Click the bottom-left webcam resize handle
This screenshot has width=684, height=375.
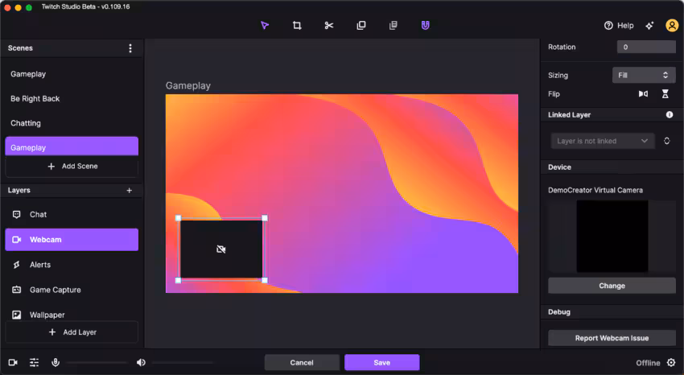(178, 280)
